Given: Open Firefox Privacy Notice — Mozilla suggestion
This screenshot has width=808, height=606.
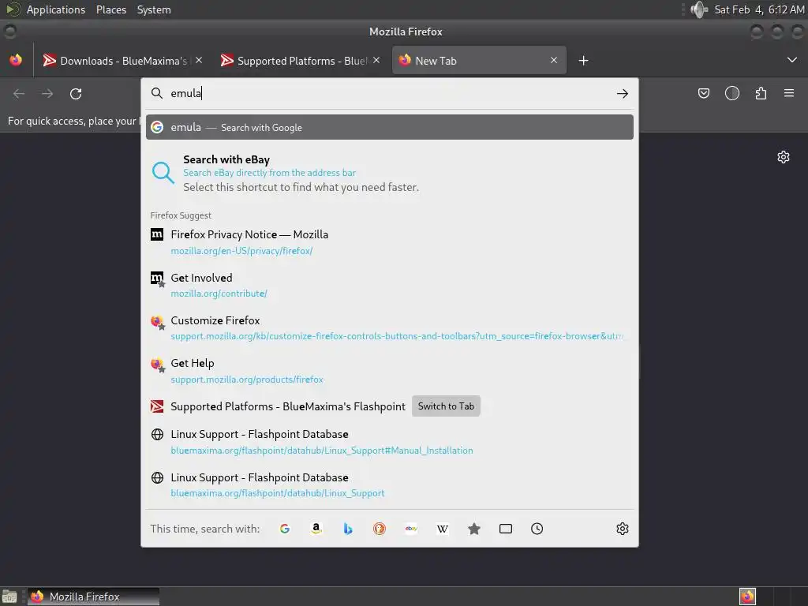Looking at the screenshot, I should (x=390, y=242).
